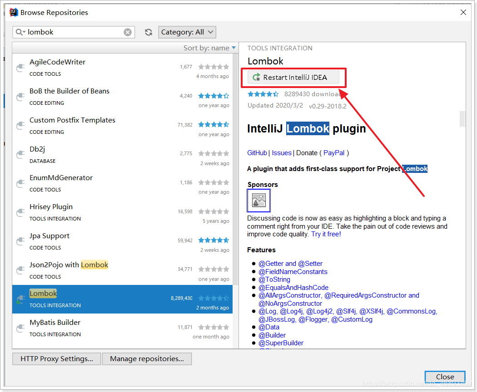The width and height of the screenshot is (477, 392).
Task: Click the Updated 2020/3/2 text
Action: tap(275, 105)
